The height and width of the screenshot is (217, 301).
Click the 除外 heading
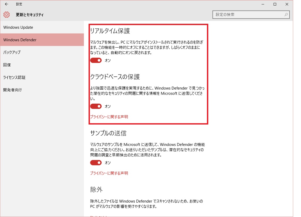click(96, 189)
